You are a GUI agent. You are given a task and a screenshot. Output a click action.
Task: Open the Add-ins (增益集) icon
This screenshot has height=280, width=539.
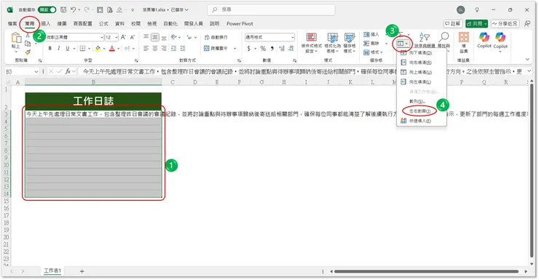[x=464, y=37]
